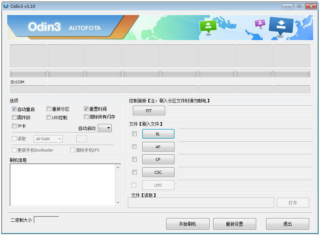The height and width of the screenshot is (235, 321).
Task: Tick the checkbox beside the CP button
Action: (134, 159)
